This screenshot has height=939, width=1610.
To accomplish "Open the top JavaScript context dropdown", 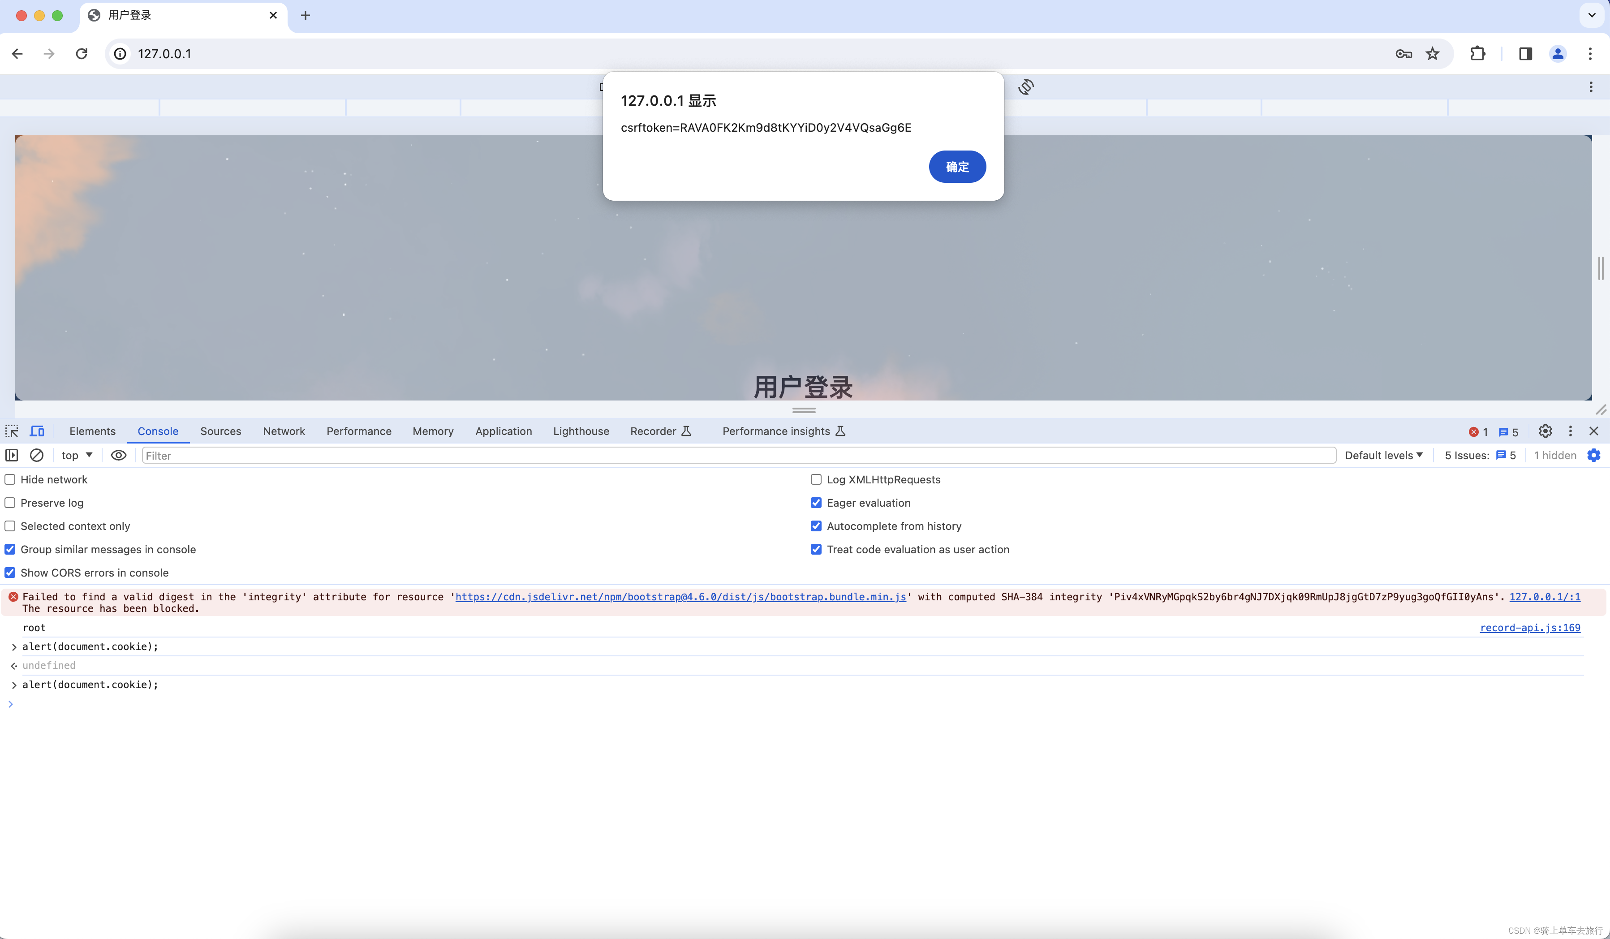I will point(77,455).
